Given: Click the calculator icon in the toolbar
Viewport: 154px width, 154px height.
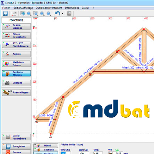Looking at the screenshot, I should [x=69, y=14].
